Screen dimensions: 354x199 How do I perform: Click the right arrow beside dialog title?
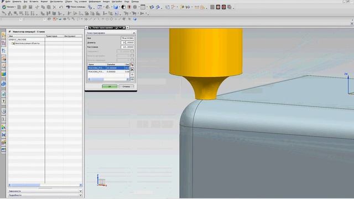pos(127,28)
